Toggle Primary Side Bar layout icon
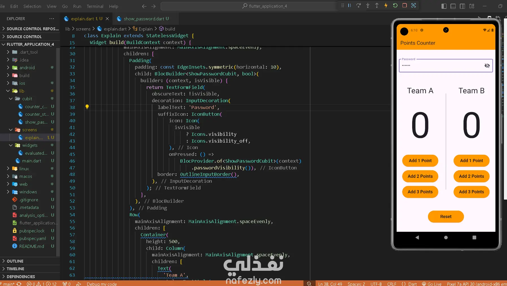The width and height of the screenshot is (507, 286). pyautogui.click(x=444, y=6)
